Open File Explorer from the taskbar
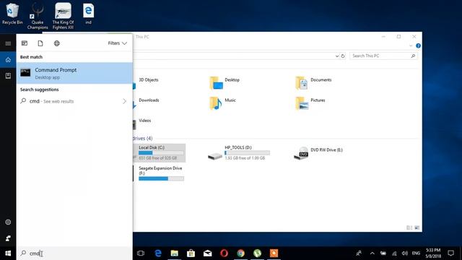 pyautogui.click(x=175, y=253)
